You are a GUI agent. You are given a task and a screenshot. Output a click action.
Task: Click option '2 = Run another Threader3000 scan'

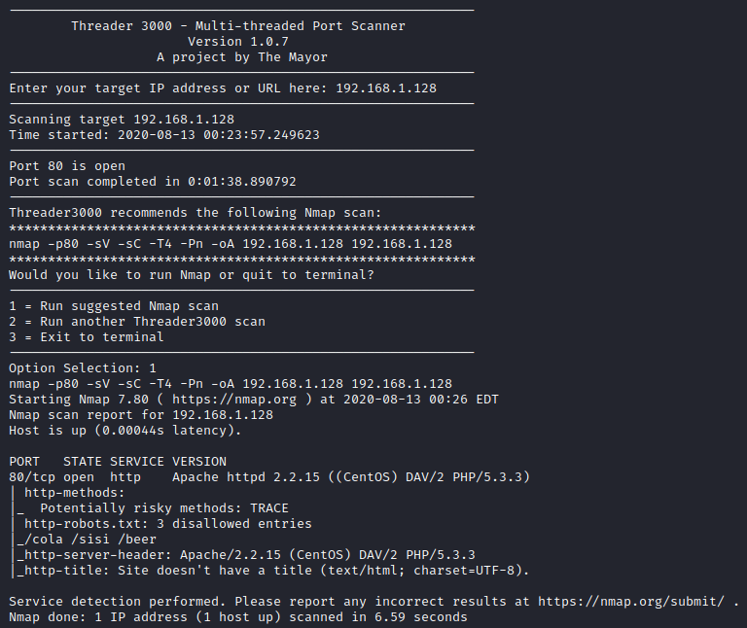[137, 322]
